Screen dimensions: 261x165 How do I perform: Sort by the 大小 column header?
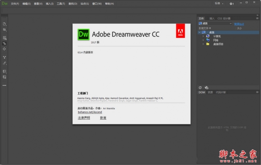239,28
